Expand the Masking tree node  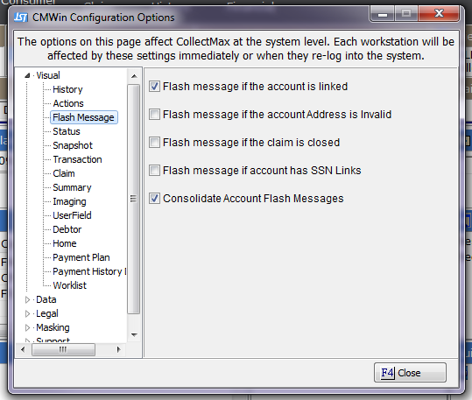pyautogui.click(x=27, y=327)
